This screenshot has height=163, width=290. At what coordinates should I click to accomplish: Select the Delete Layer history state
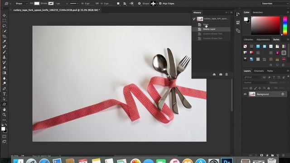click(211, 29)
